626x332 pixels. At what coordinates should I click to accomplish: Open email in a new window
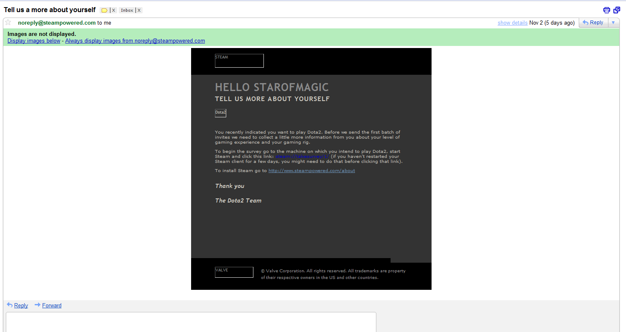click(617, 10)
